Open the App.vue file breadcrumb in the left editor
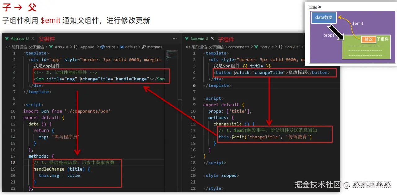Viewport: 397px width, 195px height. pos(62,47)
